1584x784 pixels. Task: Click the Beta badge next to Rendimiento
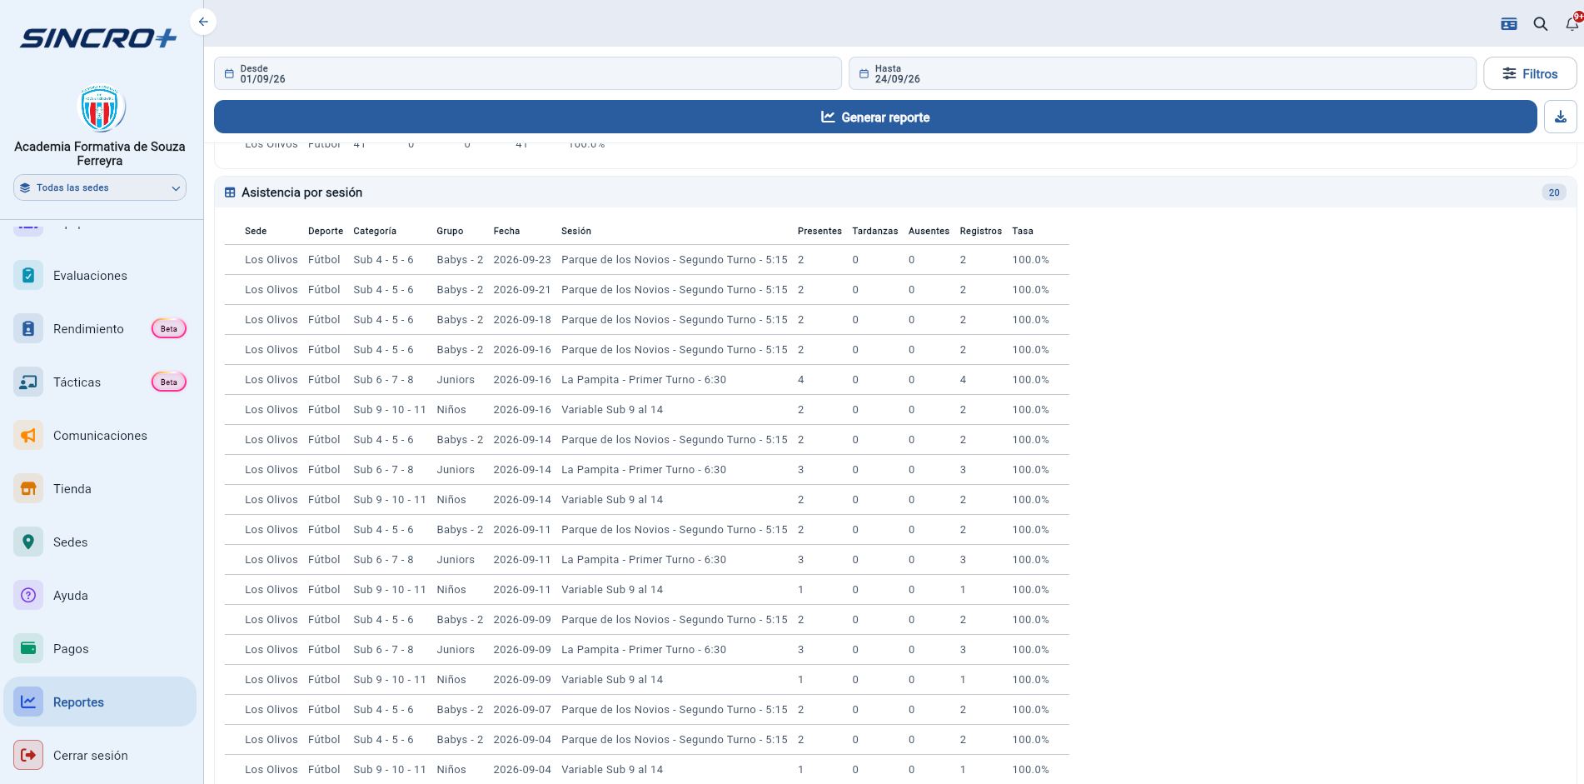169,329
